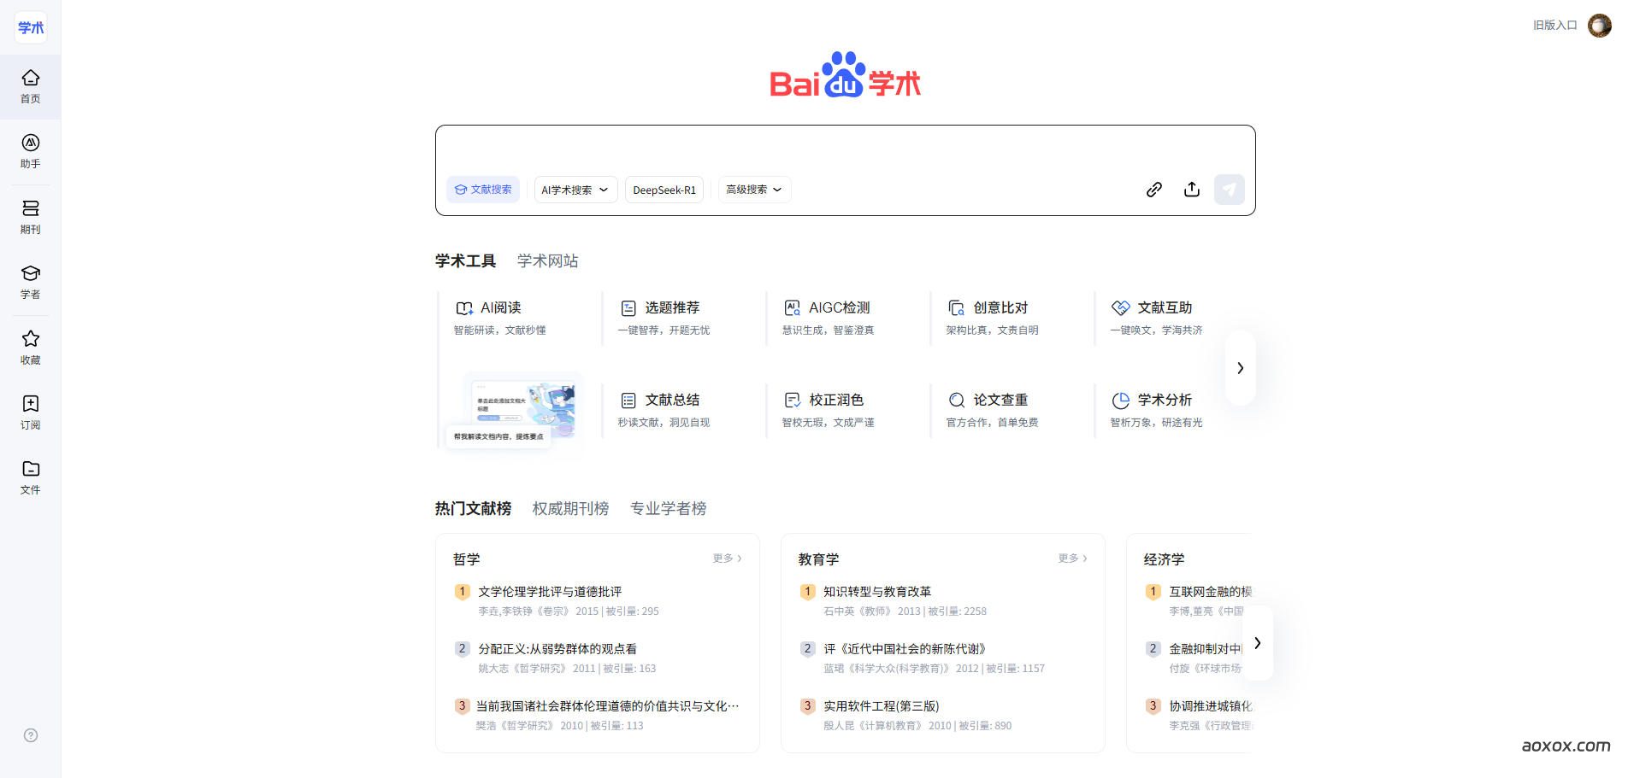The height and width of the screenshot is (778, 1628).
Task: Click the 教育学 card heading
Action: (818, 559)
